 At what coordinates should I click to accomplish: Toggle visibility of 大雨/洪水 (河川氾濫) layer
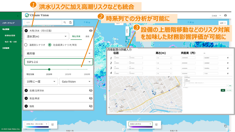pos(91,31)
